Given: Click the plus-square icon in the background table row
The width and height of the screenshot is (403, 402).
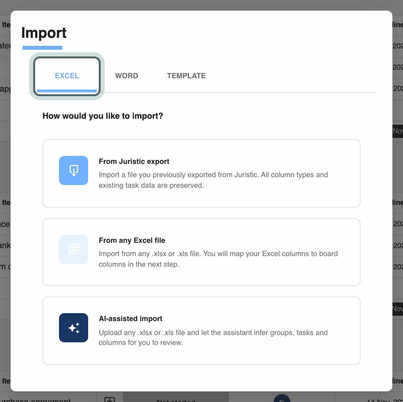Looking at the screenshot, I should pos(110,399).
